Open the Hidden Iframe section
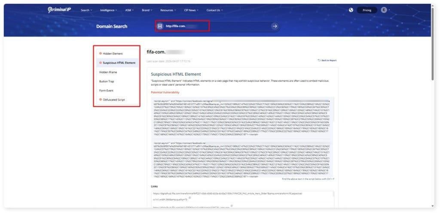This screenshot has width=440, height=213. click(x=118, y=72)
